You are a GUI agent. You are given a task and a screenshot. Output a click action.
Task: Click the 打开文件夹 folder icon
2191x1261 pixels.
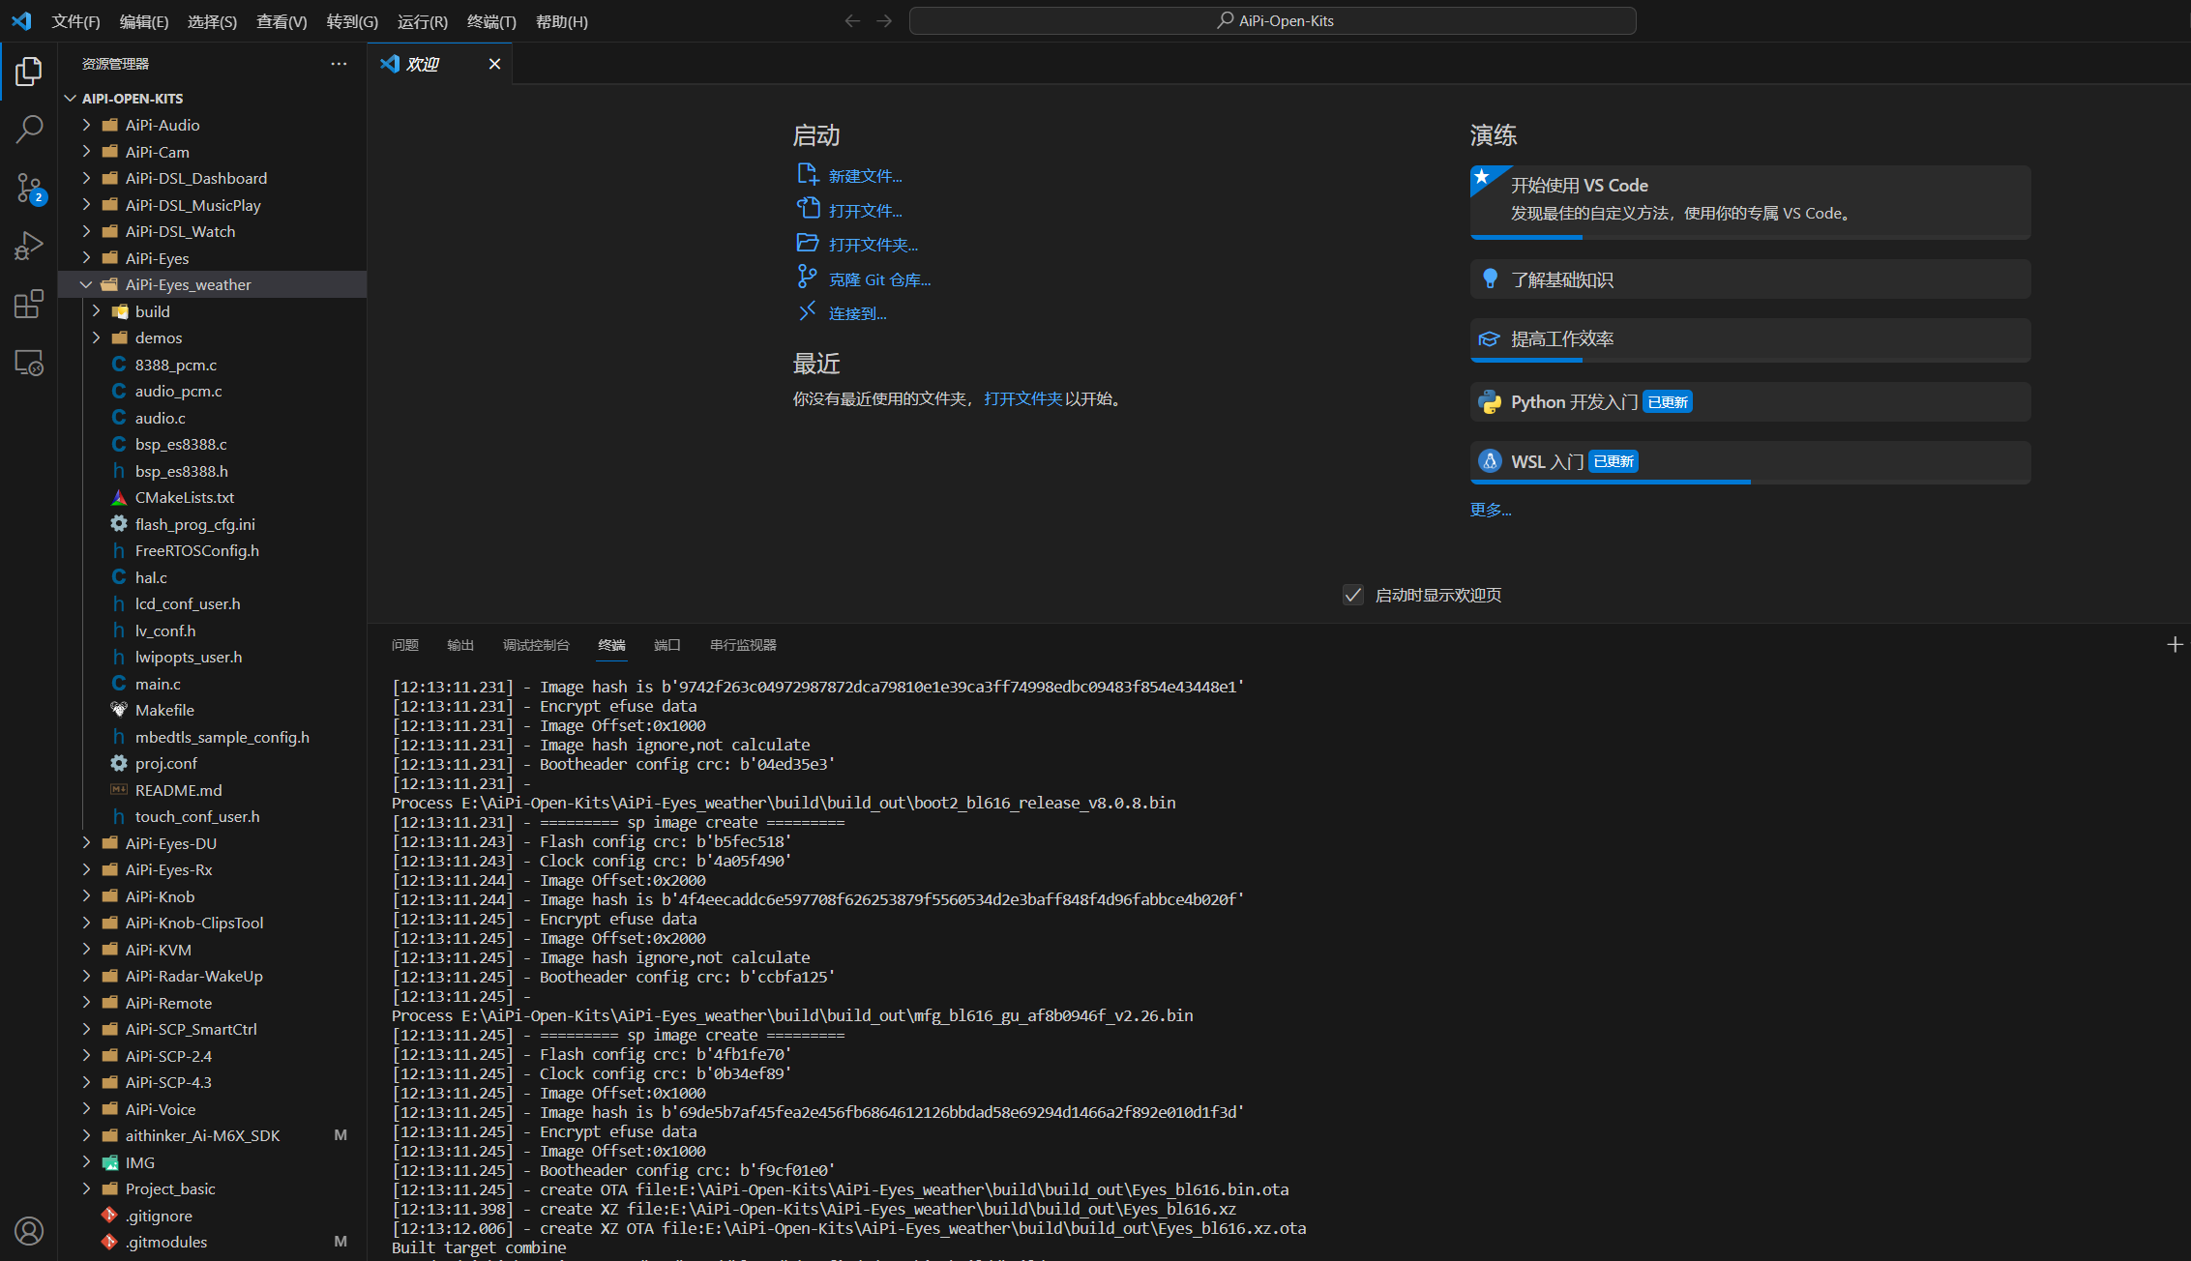pyautogui.click(x=808, y=243)
